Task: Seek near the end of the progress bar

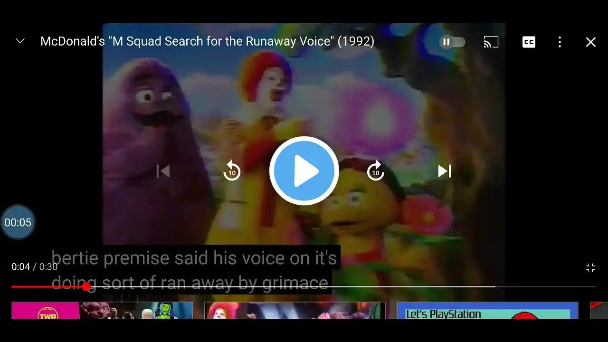Action: [584, 287]
